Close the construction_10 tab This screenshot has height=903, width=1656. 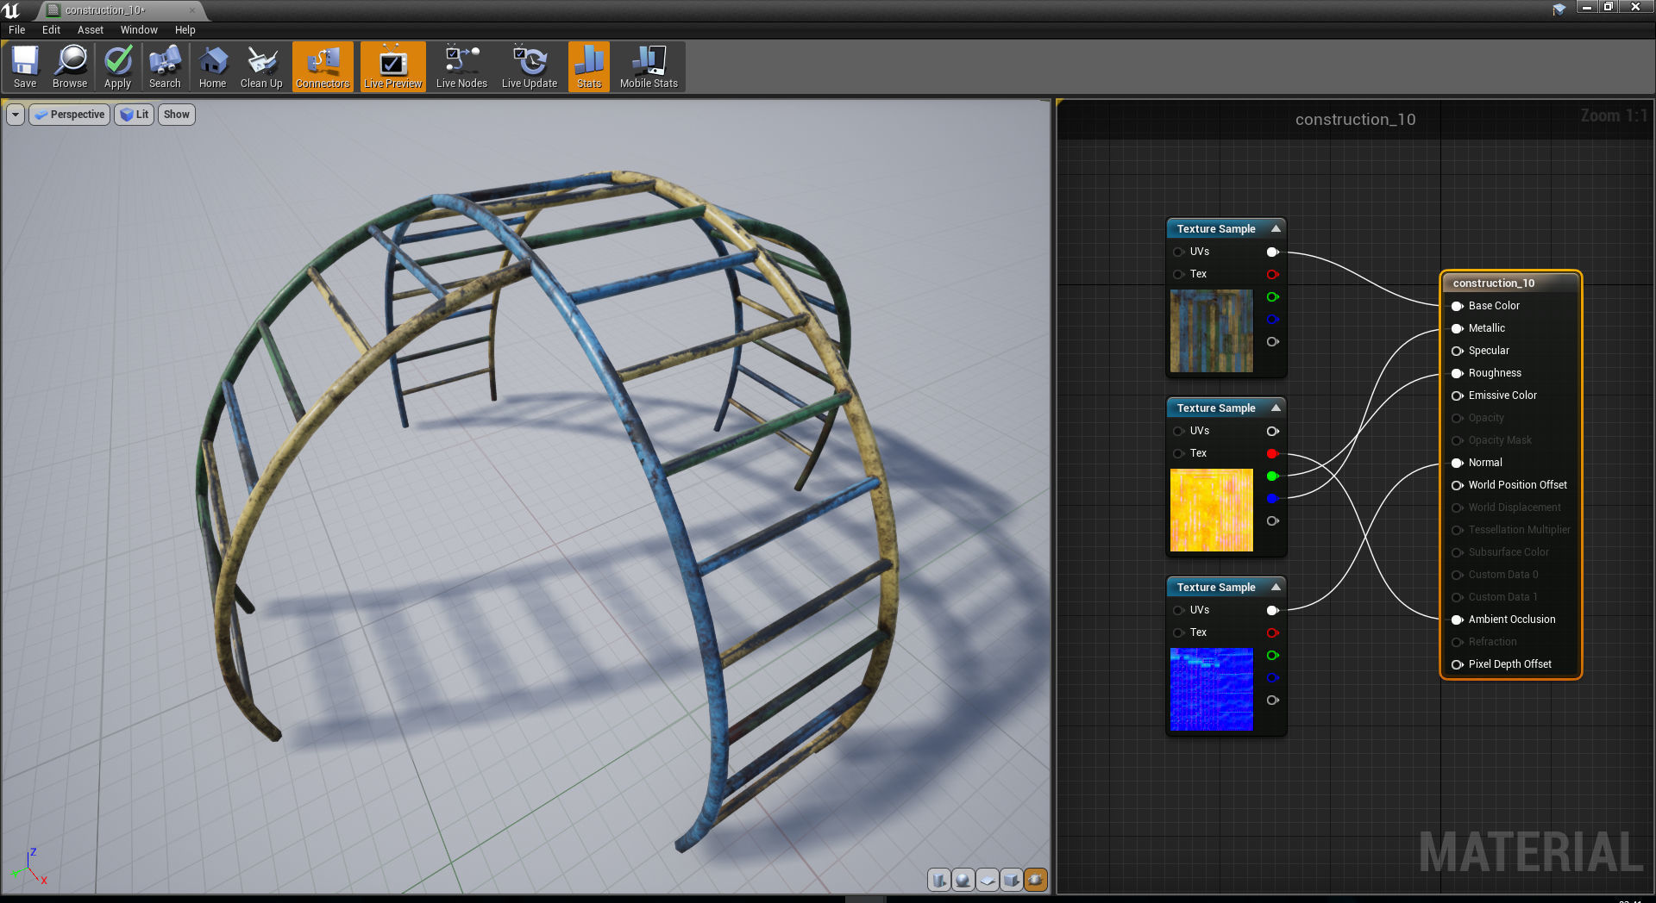tap(192, 10)
